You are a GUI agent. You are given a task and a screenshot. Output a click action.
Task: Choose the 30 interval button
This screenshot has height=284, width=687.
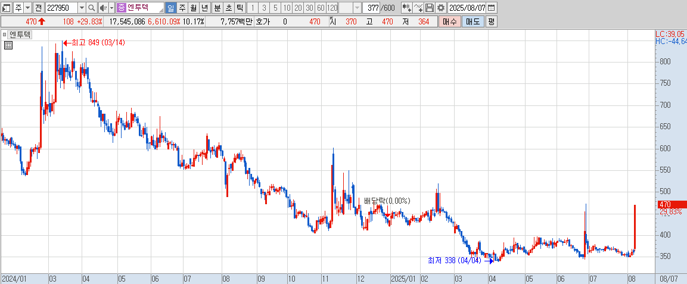[309, 7]
